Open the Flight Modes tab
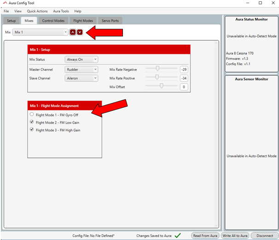Screen dimensions: 279x240 tap(83, 21)
